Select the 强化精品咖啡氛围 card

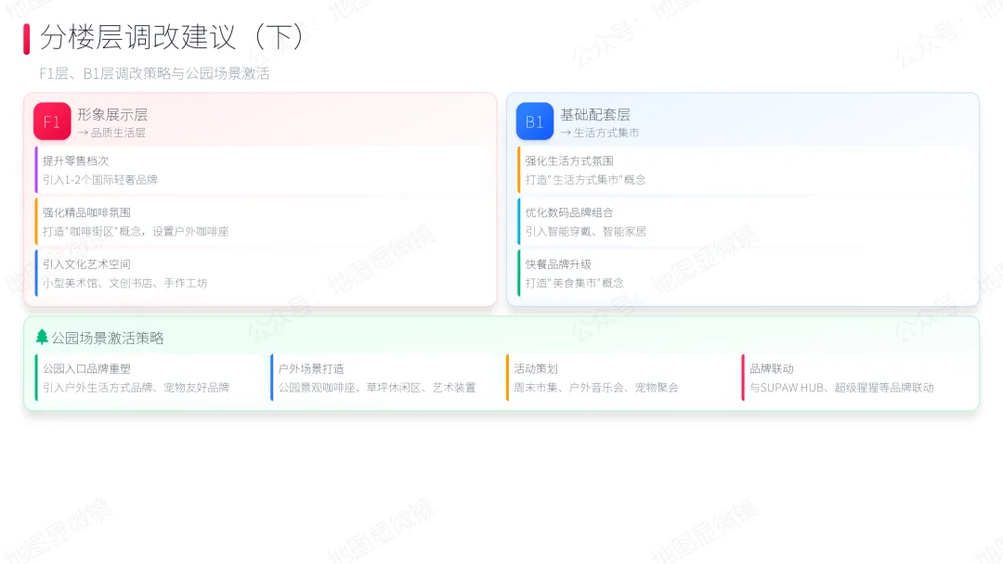coord(265,222)
